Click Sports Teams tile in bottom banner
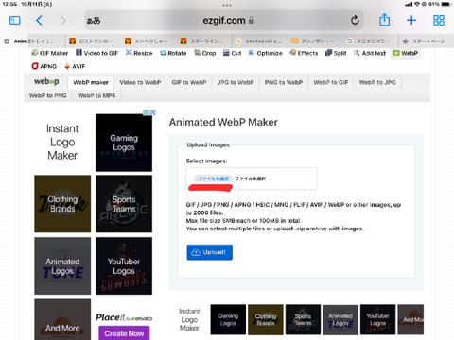The height and width of the screenshot is (340, 454). point(303,319)
